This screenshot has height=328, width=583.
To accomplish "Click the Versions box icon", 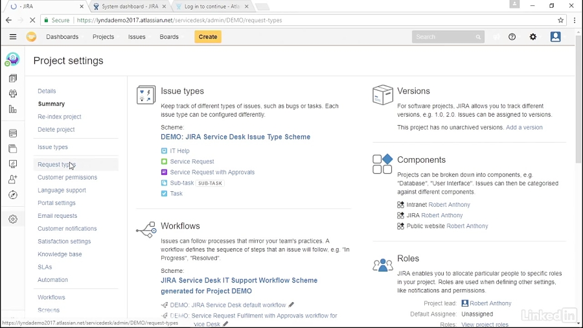I will (x=383, y=95).
